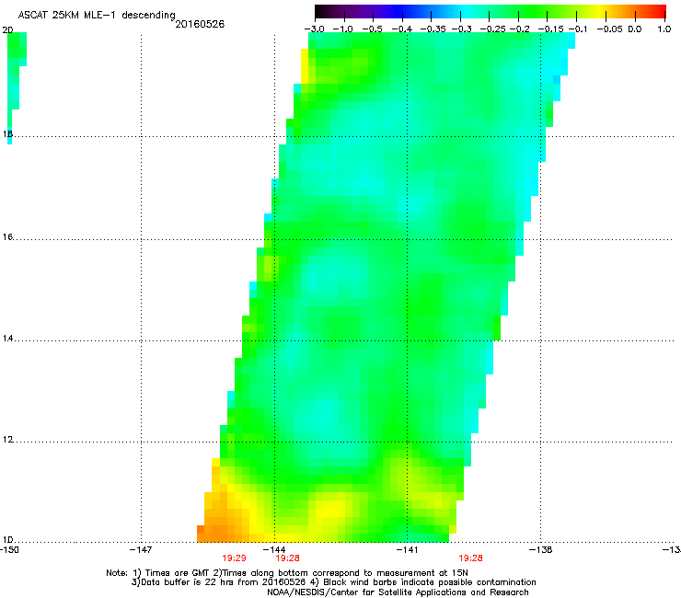The width and height of the screenshot is (681, 598).
Task: Click latitude label 18 on the left axis
Action: click(7, 133)
